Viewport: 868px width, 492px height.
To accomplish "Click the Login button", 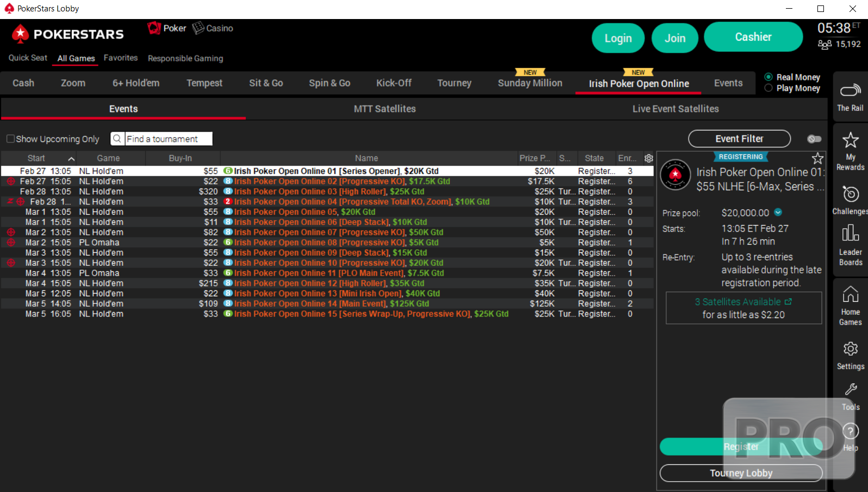I will click(618, 38).
